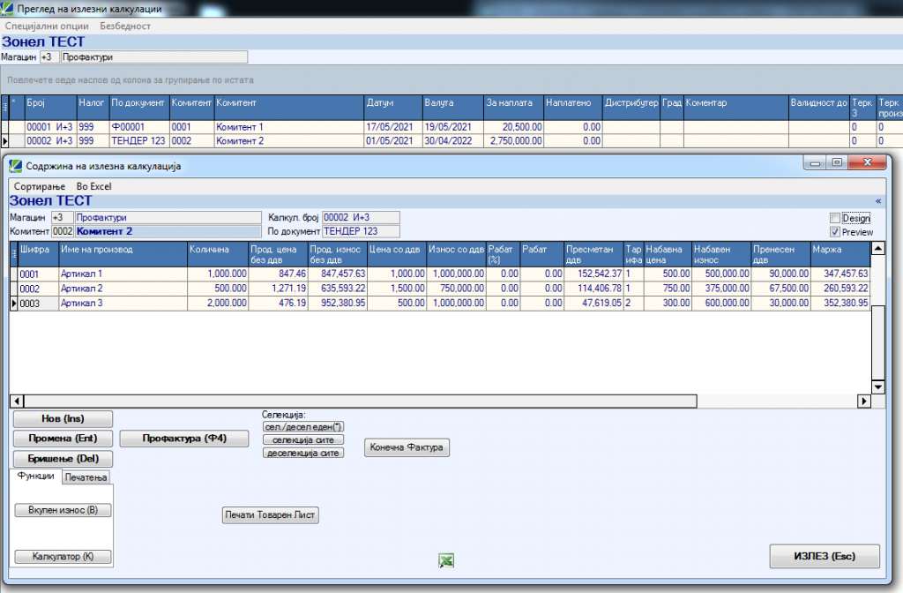The width and height of the screenshot is (903, 593).
Task: Open the Калкулатор (К) button
Action: (63, 556)
